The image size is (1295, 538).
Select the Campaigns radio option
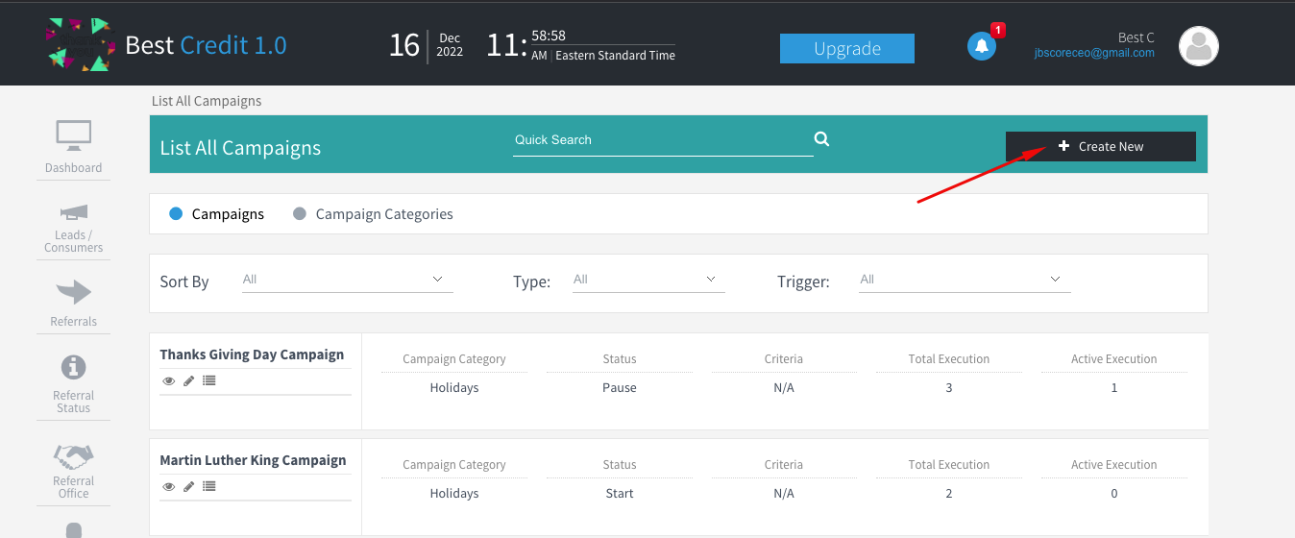(x=176, y=214)
